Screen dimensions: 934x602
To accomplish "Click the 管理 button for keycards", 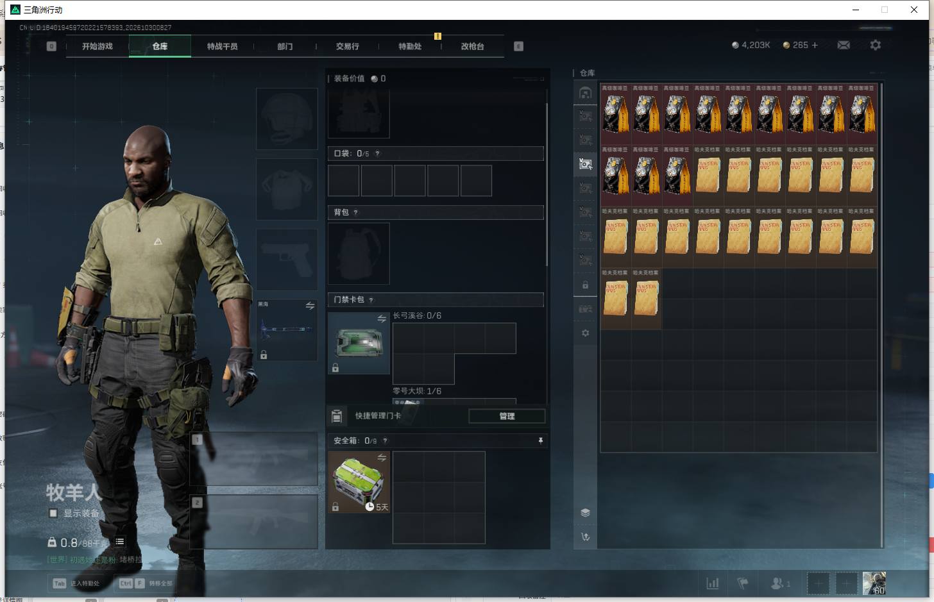I will click(507, 416).
